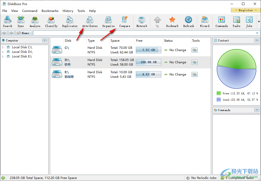Click the completed tasks status icon
Viewport: 261px width, 181px height.
pyautogui.click(x=222, y=178)
